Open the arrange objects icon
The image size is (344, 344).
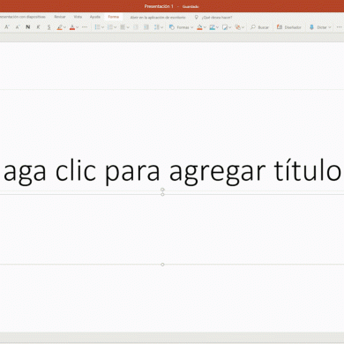pyautogui.click(x=238, y=27)
